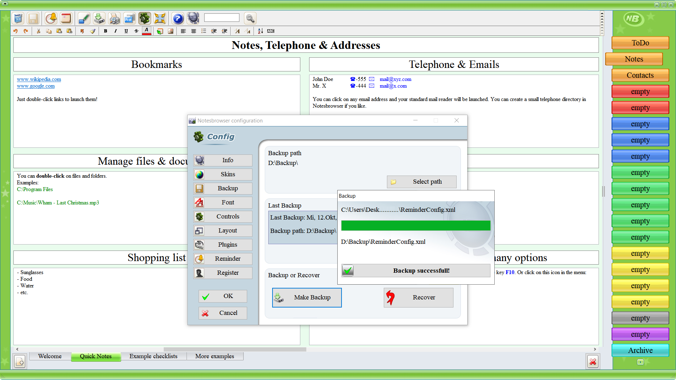Toggle italic formatting
This screenshot has height=380, width=676.
coord(115,31)
